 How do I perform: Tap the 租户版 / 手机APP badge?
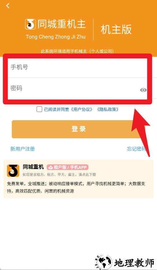[68, 167]
